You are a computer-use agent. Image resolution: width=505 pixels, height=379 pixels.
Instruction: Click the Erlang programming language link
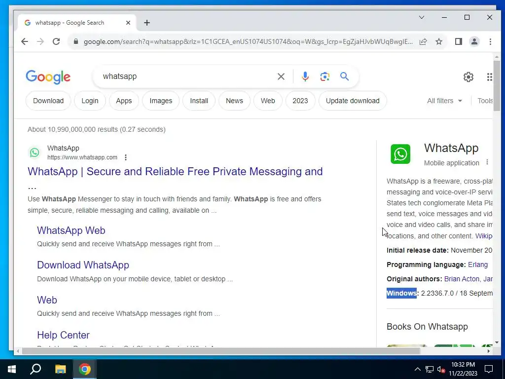click(477, 265)
